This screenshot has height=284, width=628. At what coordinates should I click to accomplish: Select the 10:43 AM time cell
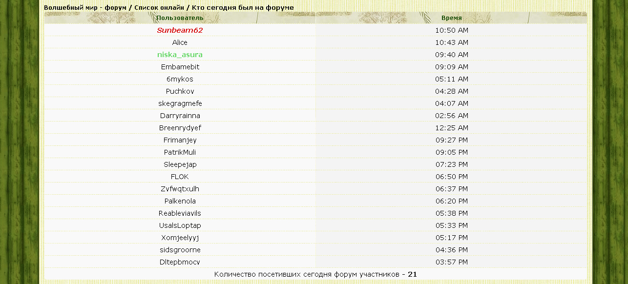[451, 42]
